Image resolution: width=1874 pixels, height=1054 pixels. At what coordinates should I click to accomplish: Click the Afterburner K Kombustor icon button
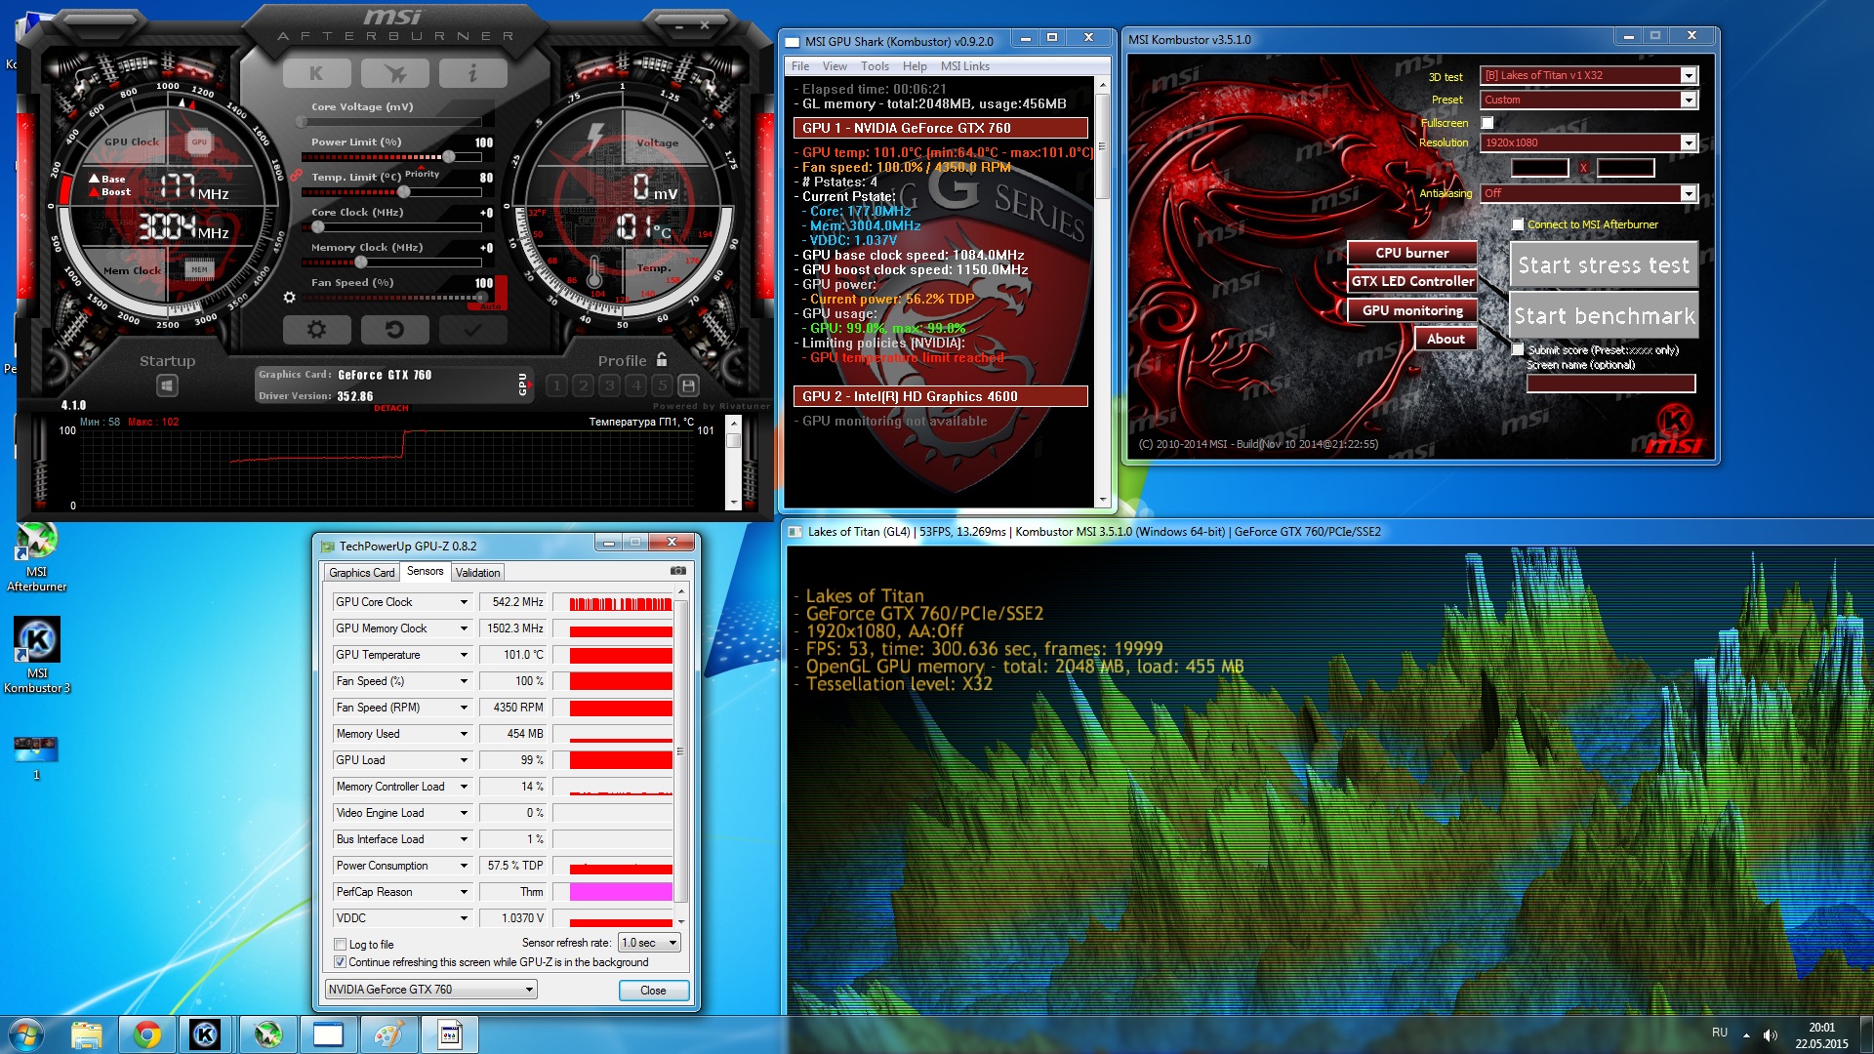[x=316, y=73]
